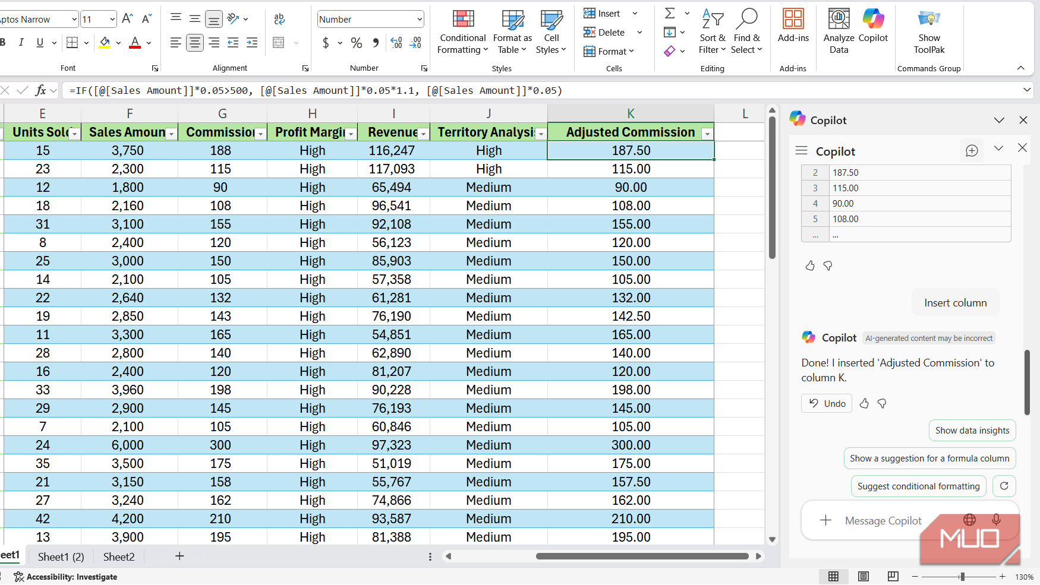Switch to Page Break Preview view

pyautogui.click(x=893, y=576)
